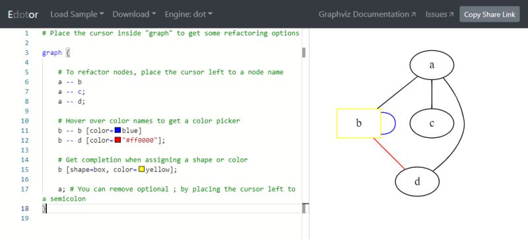Click the line "a -- d;" in editor
Image resolution: width=528 pixels, height=239 pixels.
point(72,101)
